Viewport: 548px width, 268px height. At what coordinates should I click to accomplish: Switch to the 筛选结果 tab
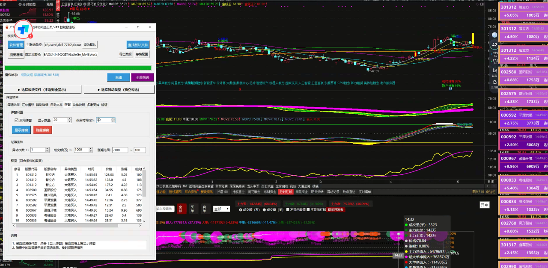click(x=13, y=104)
